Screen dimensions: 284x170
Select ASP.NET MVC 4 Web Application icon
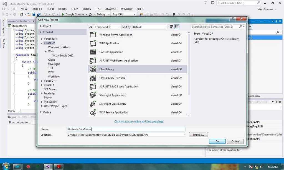[x=93, y=86]
